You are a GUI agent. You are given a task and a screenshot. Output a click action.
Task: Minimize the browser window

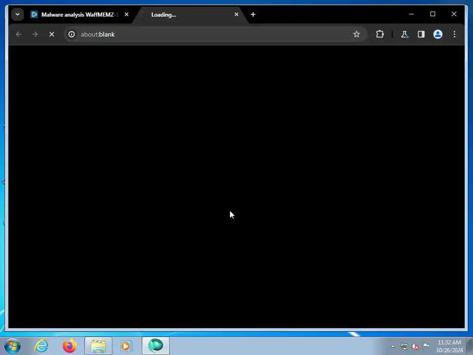pos(412,14)
